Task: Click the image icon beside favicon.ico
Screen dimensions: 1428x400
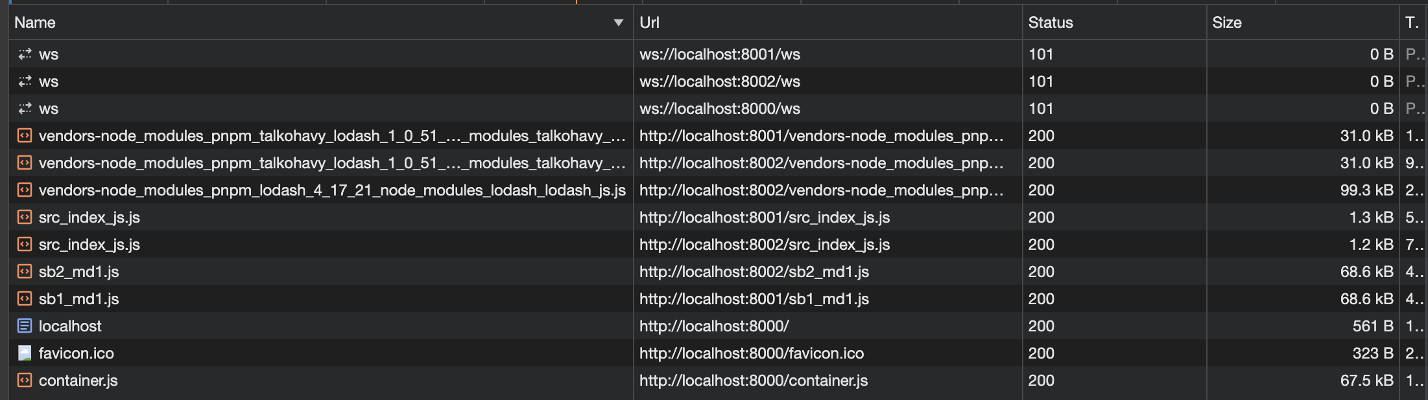Action: pos(25,353)
